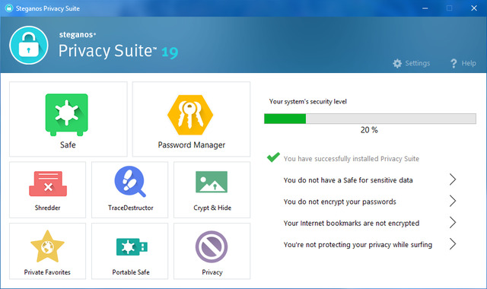Click 'You're not protecting your privacy while surfing'

[x=358, y=245]
